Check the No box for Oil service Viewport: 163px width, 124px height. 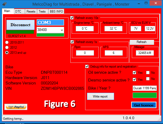148,72
